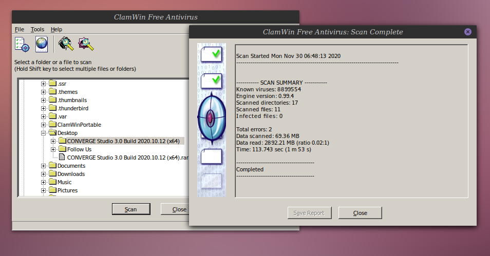
Task: Expand the .var folder node
Action: pyautogui.click(x=44, y=116)
